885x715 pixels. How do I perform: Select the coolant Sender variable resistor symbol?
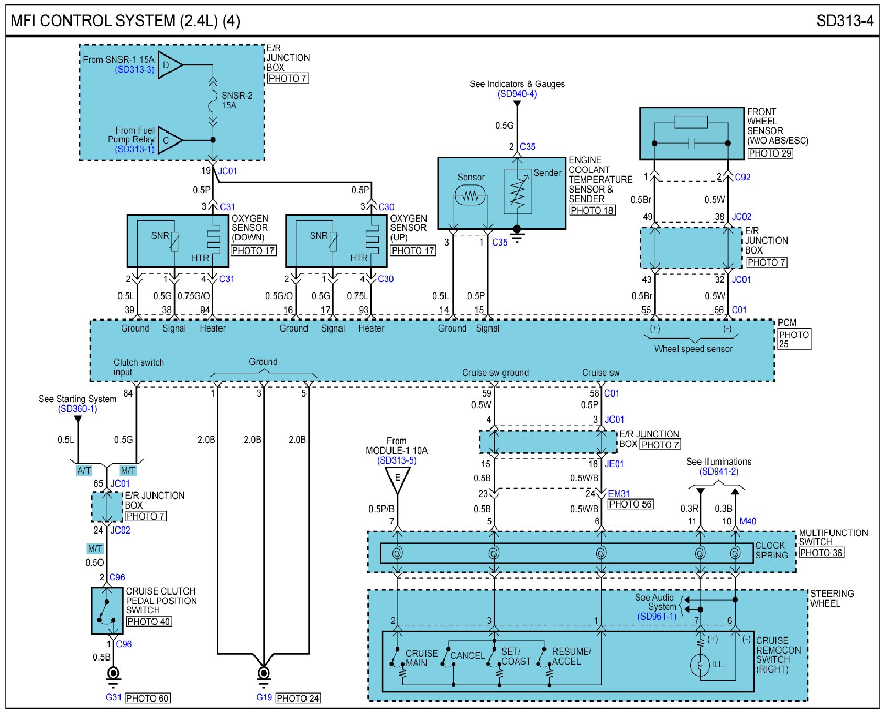(517, 191)
